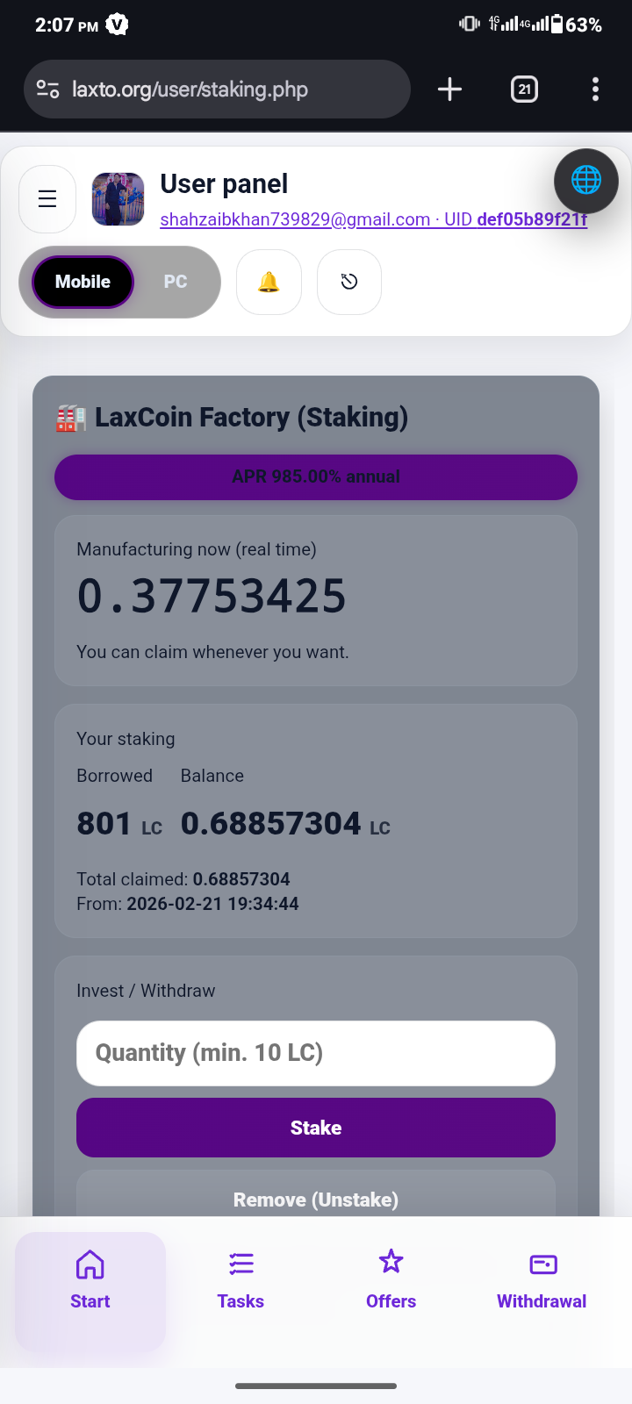Navigate to the Withdrawal tab

(x=542, y=1281)
